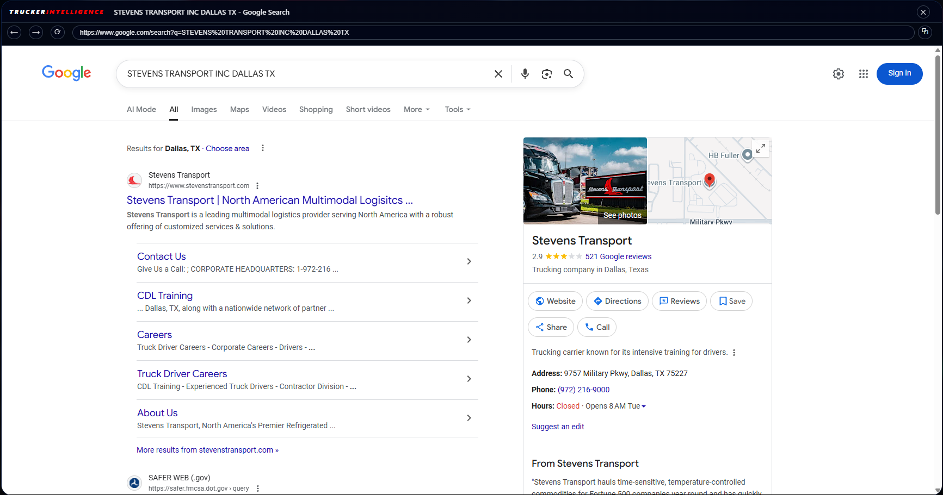
Task: Open the Tools dropdown
Action: click(x=457, y=109)
